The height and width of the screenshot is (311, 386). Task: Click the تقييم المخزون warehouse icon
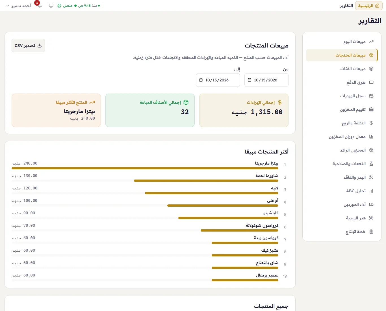pyautogui.click(x=371, y=109)
